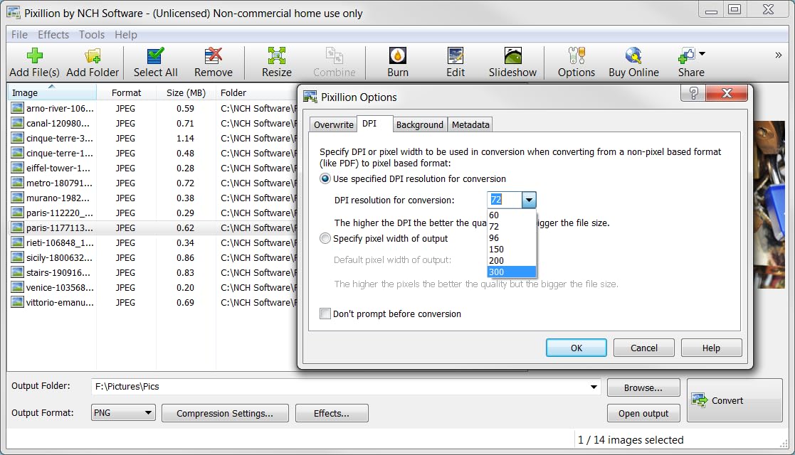Select the paris-1177113... file row
This screenshot has width=795, height=455.
coord(152,228)
